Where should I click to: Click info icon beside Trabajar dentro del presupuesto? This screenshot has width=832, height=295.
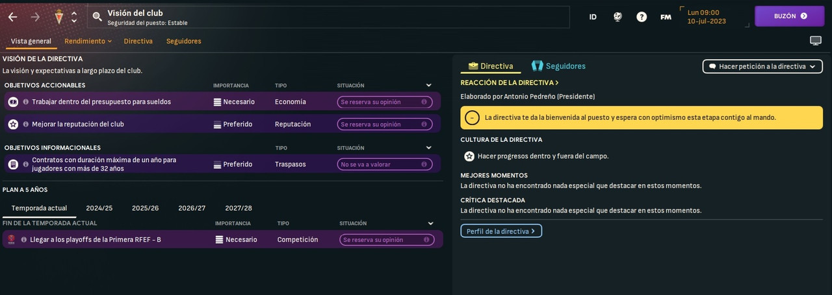[x=26, y=102]
